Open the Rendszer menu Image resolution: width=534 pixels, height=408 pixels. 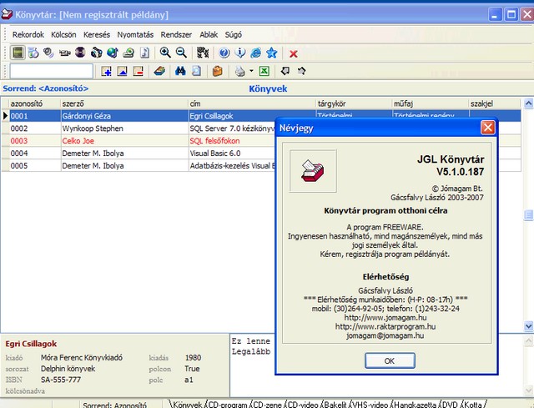176,35
